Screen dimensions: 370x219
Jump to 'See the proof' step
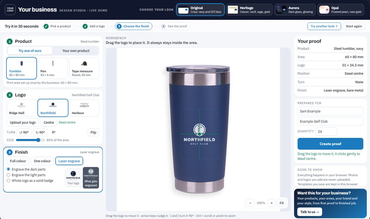click(175, 26)
